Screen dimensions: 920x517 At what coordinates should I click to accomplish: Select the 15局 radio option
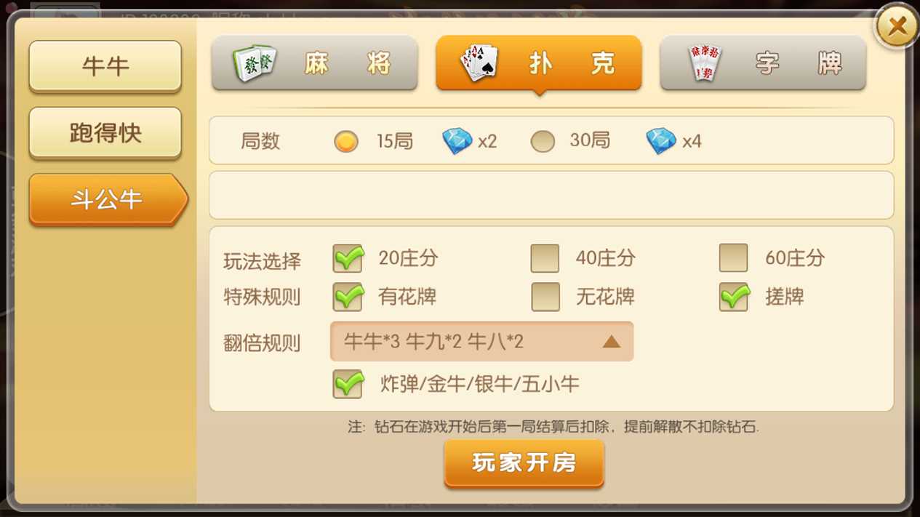point(346,141)
